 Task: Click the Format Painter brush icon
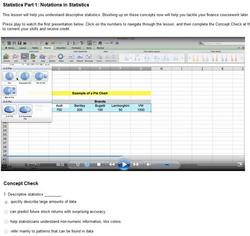coord(47,43)
